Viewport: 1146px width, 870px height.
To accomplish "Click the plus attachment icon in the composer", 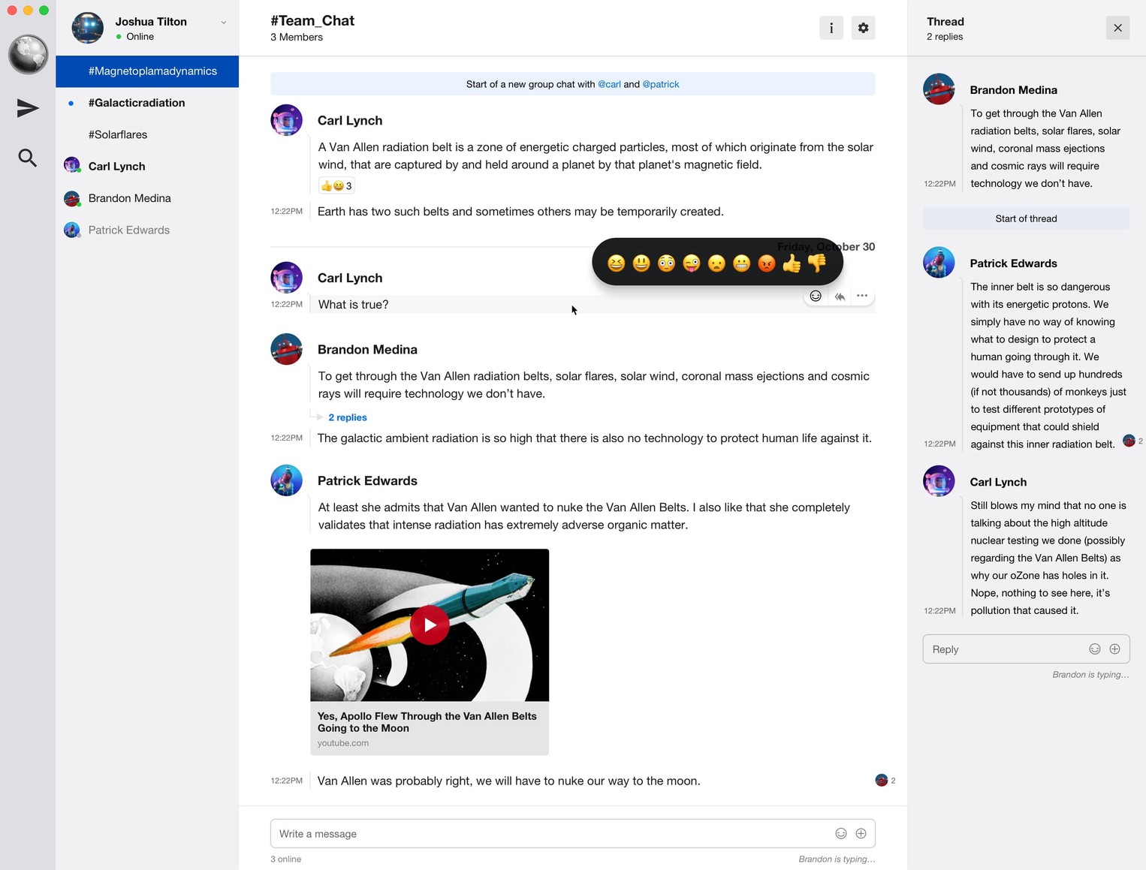I will [x=861, y=833].
